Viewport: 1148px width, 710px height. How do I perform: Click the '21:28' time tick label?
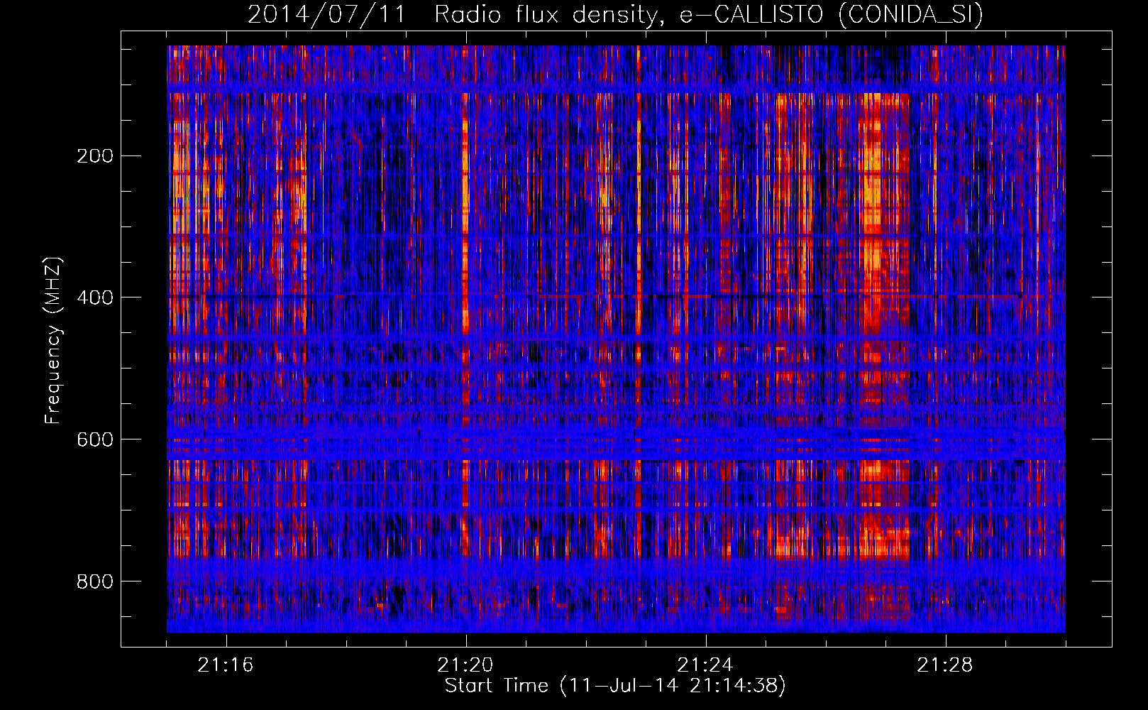coord(945,665)
